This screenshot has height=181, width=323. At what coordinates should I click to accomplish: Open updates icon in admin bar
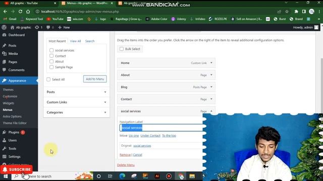tap(37, 27)
